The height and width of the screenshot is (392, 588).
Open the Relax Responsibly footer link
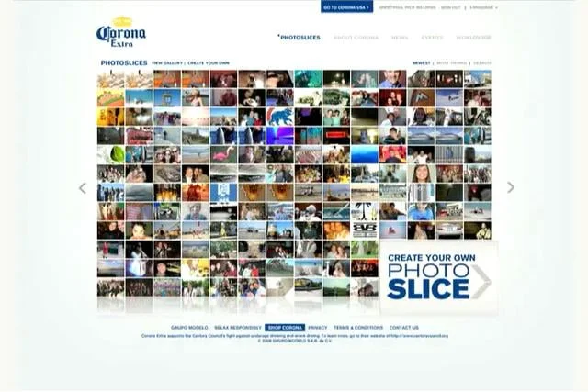click(x=238, y=328)
